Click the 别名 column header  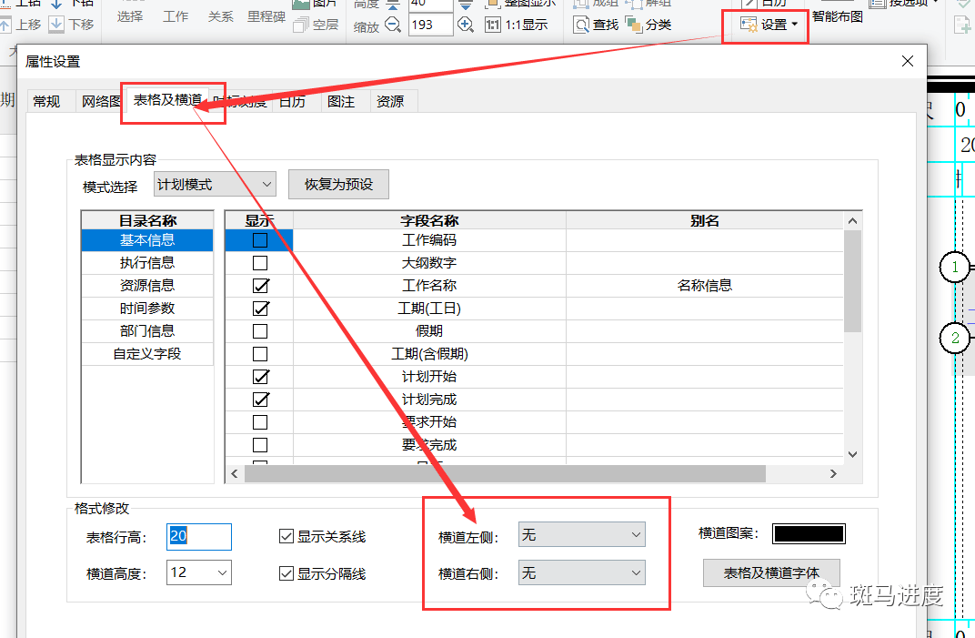pyautogui.click(x=705, y=220)
